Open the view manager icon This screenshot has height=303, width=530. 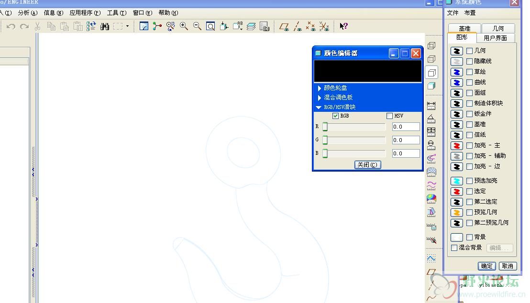(265, 26)
